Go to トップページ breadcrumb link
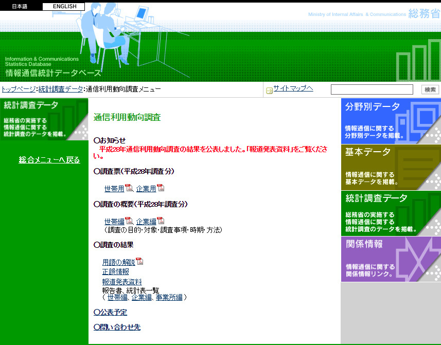 [19, 89]
